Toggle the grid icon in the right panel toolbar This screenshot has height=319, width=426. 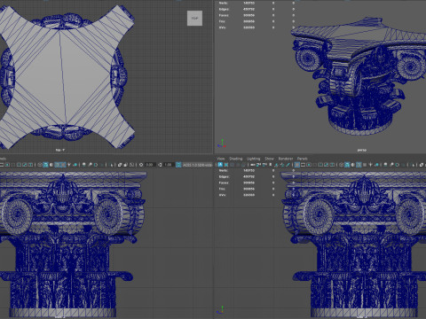coord(297,165)
